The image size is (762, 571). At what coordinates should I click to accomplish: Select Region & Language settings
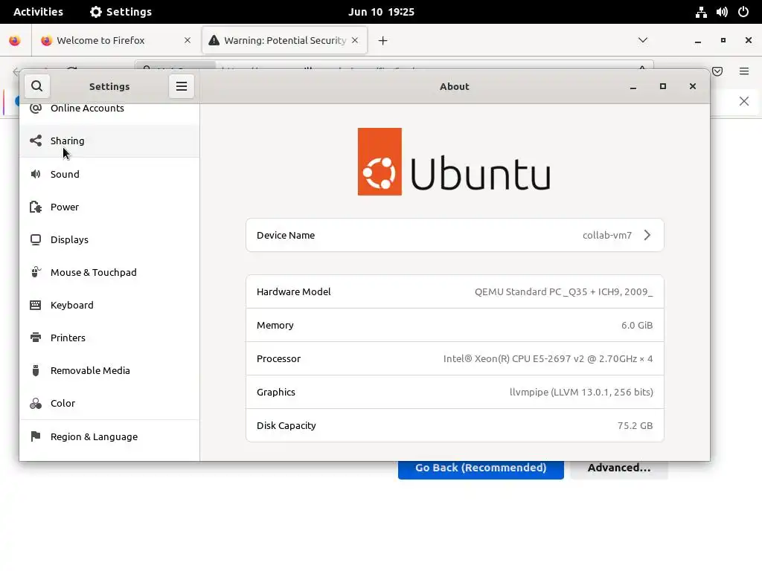point(109,436)
